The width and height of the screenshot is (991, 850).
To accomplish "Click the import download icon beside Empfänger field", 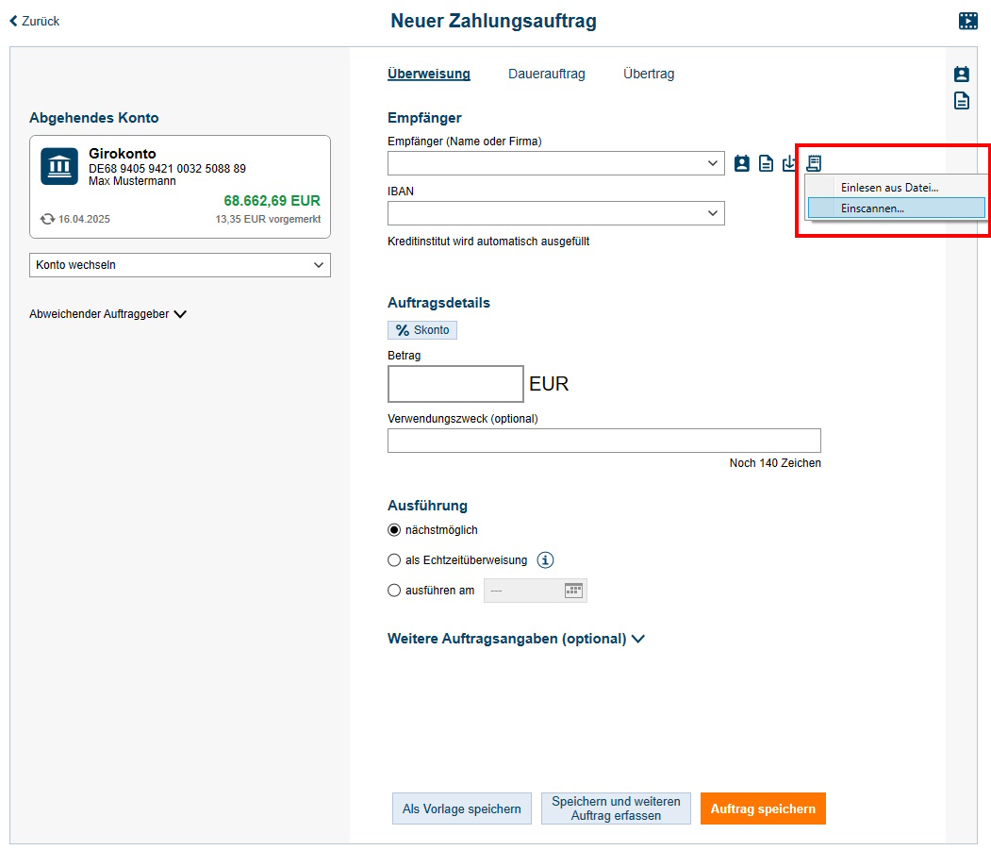I will pyautogui.click(x=790, y=163).
